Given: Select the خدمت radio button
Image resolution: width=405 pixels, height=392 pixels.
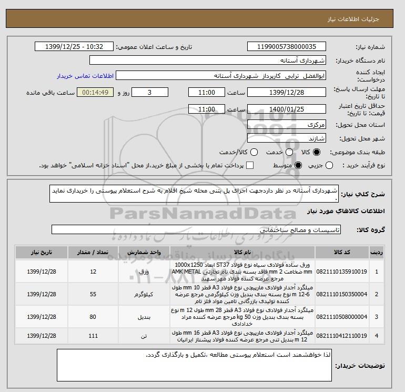Looking at the screenshot, I should point(289,152).
